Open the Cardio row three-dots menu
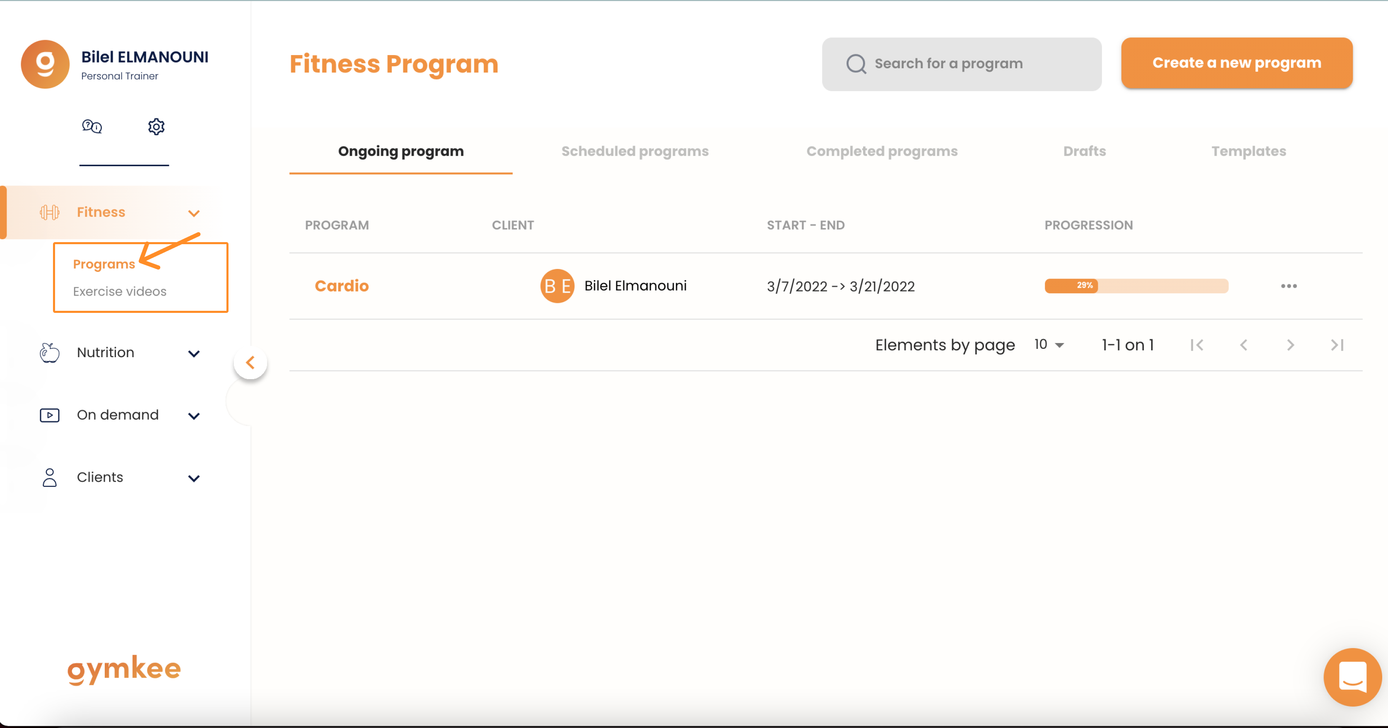 coord(1289,286)
